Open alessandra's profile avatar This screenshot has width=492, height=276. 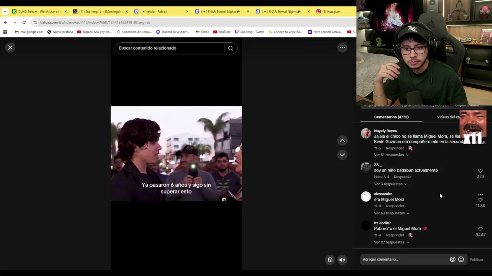(366, 196)
